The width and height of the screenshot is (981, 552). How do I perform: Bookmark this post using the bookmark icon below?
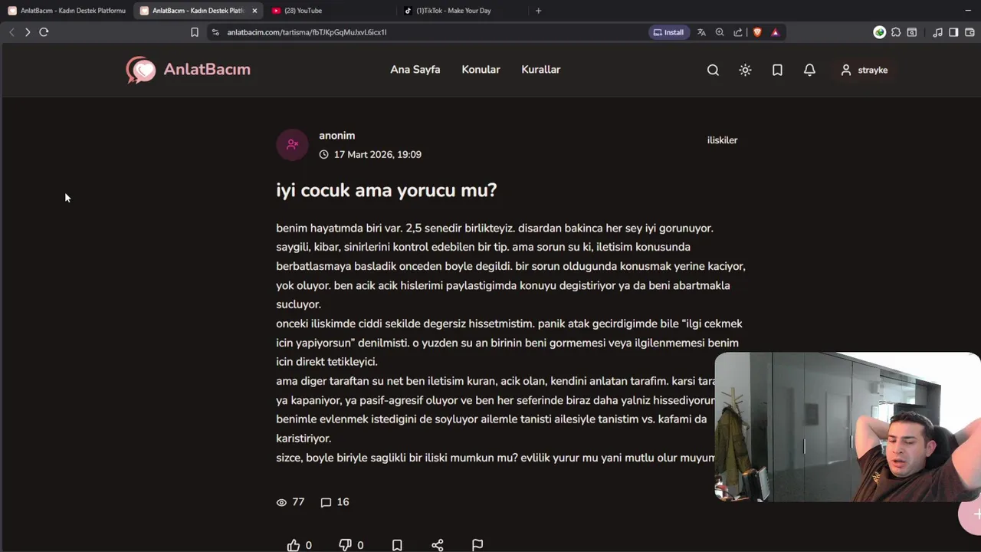[397, 545]
